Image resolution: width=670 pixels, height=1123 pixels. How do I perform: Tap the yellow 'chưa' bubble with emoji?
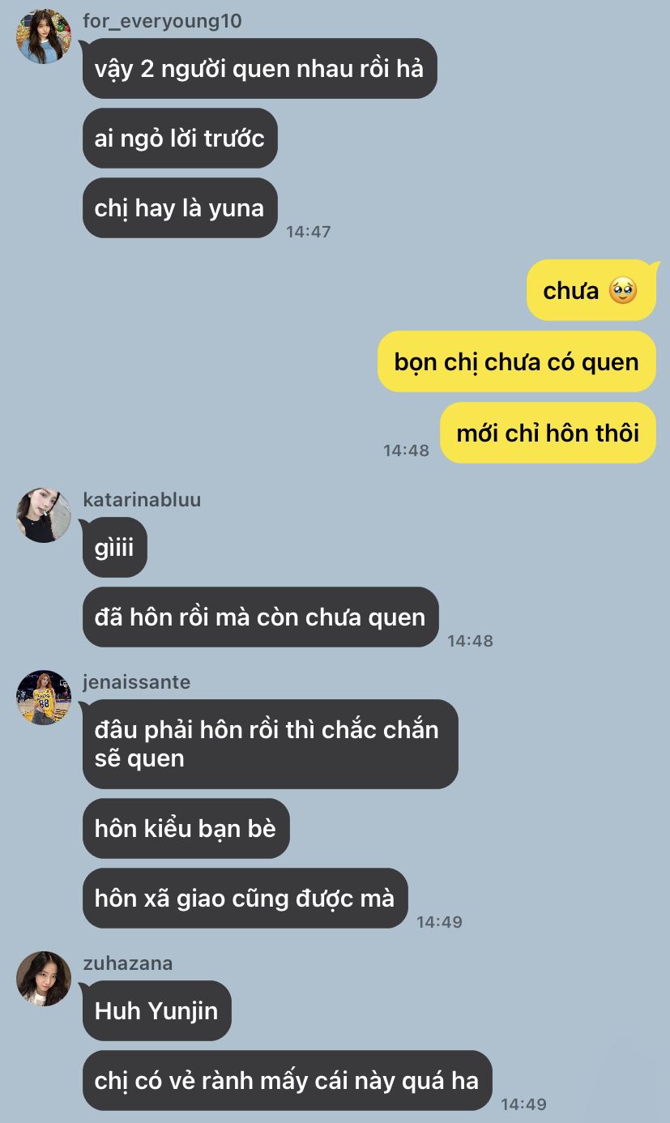(591, 290)
